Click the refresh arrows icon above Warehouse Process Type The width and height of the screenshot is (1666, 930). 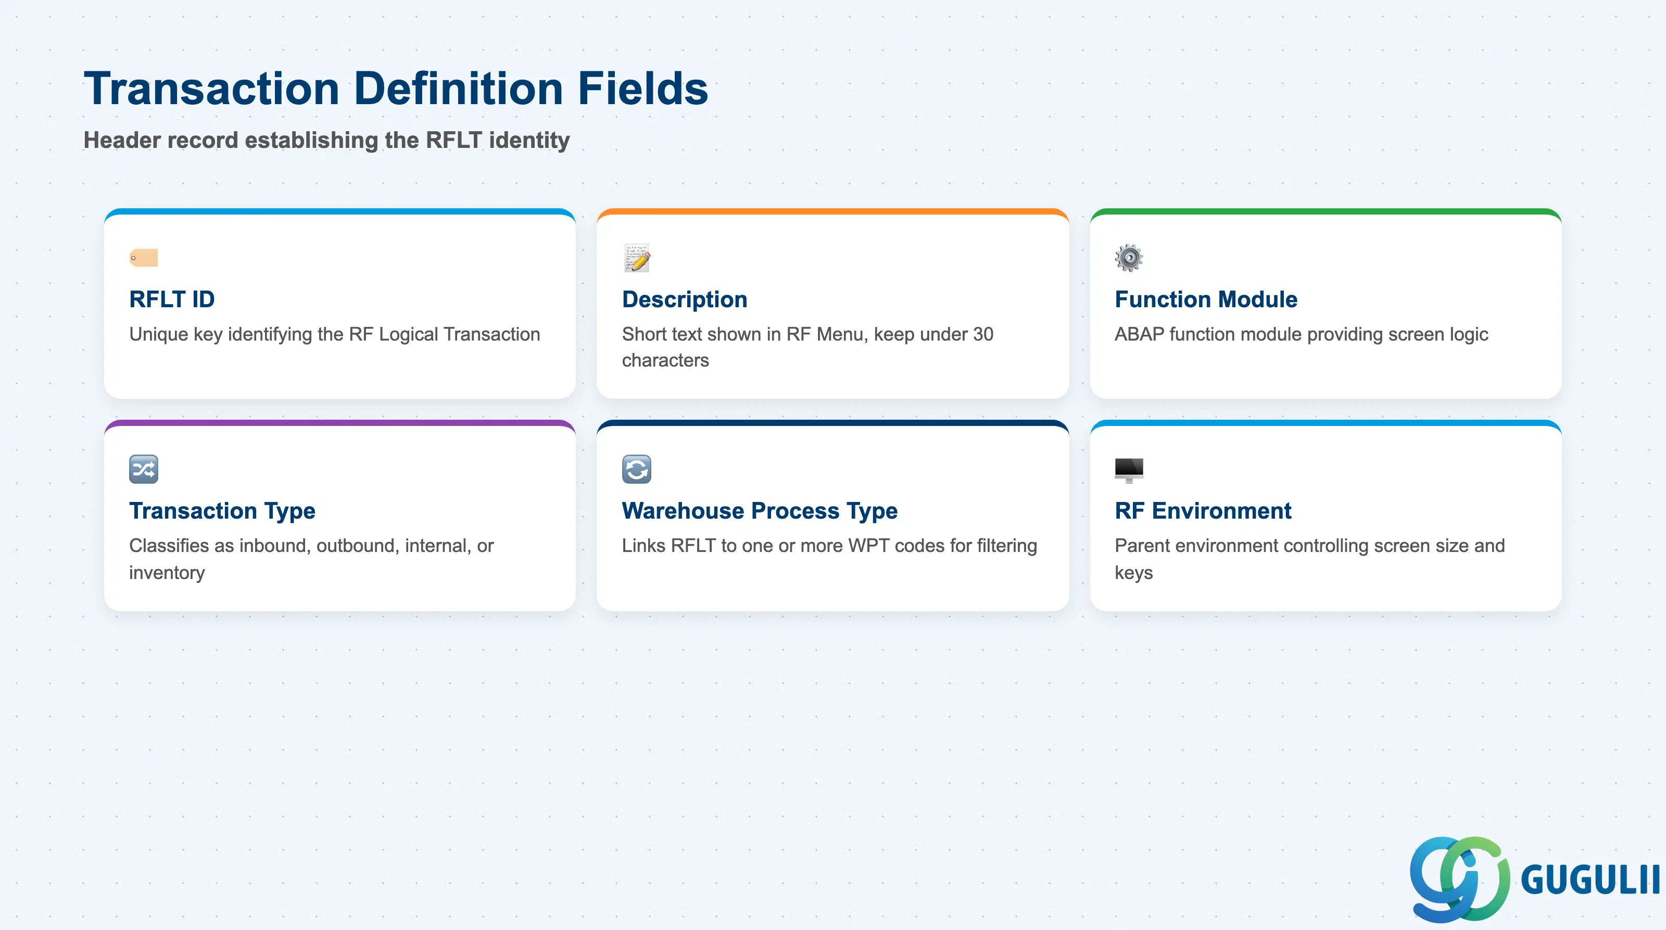coord(636,470)
